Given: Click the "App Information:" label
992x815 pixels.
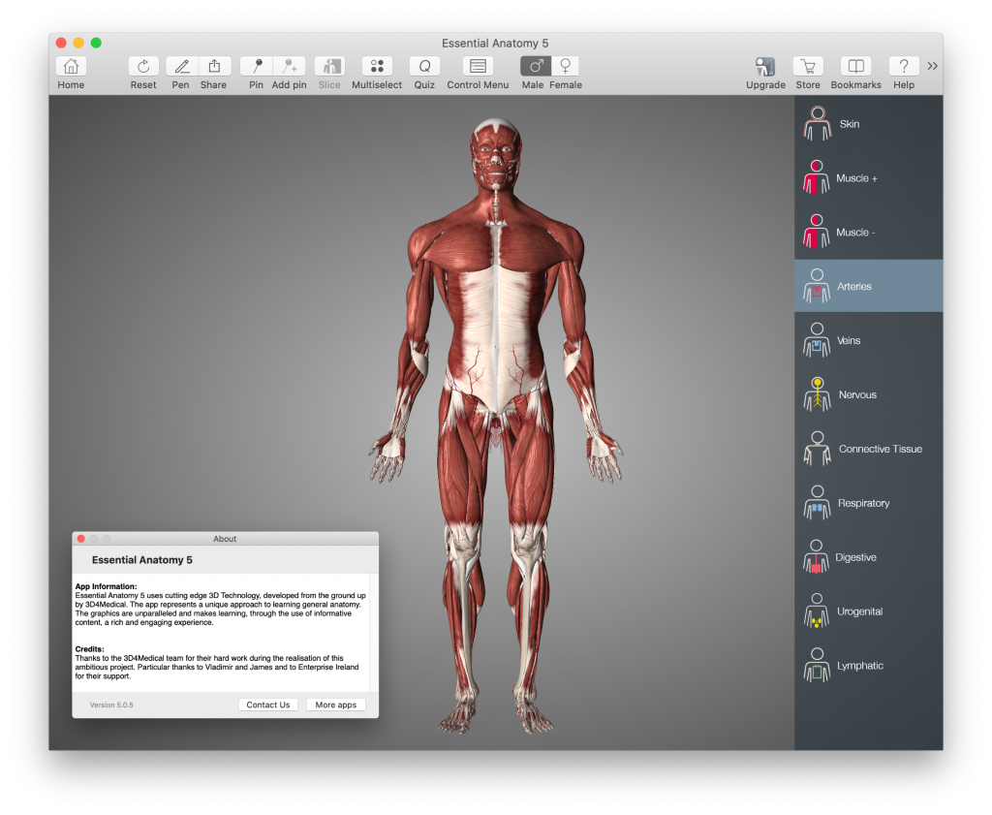Looking at the screenshot, I should coord(106,586).
